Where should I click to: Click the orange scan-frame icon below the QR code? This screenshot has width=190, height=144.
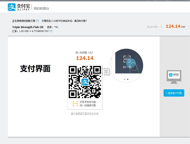pos(75,104)
